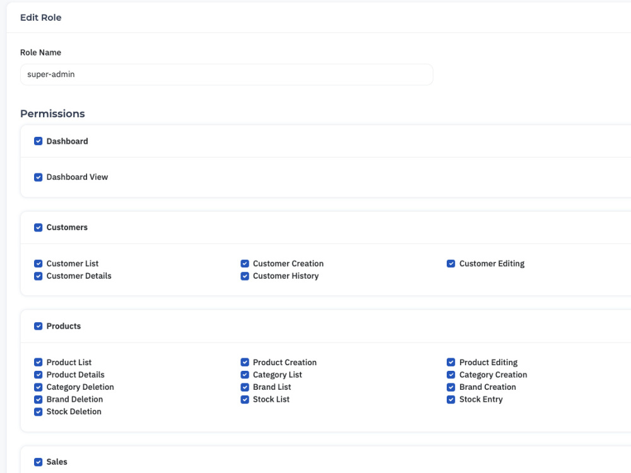Toggle Product List permission
The height and width of the screenshot is (473, 631).
(38, 363)
